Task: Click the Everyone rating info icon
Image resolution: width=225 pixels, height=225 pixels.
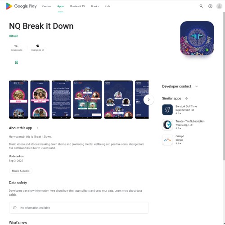Action: tap(43, 50)
